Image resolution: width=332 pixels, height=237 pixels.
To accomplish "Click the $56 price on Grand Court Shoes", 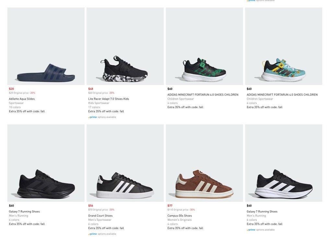I will click(90, 206).
